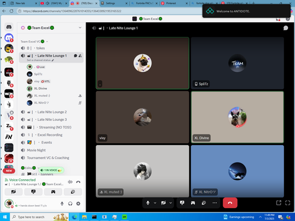Pop out the call window

pyautogui.click(x=278, y=203)
